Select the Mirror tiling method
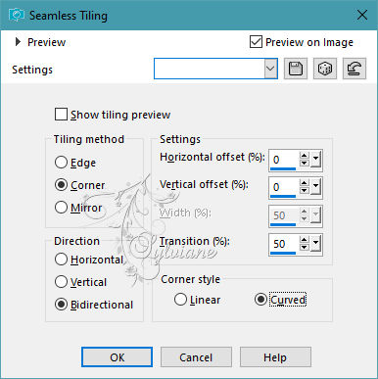This screenshot has height=379, width=378. tap(61, 208)
